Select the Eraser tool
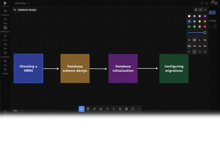 point(101,109)
